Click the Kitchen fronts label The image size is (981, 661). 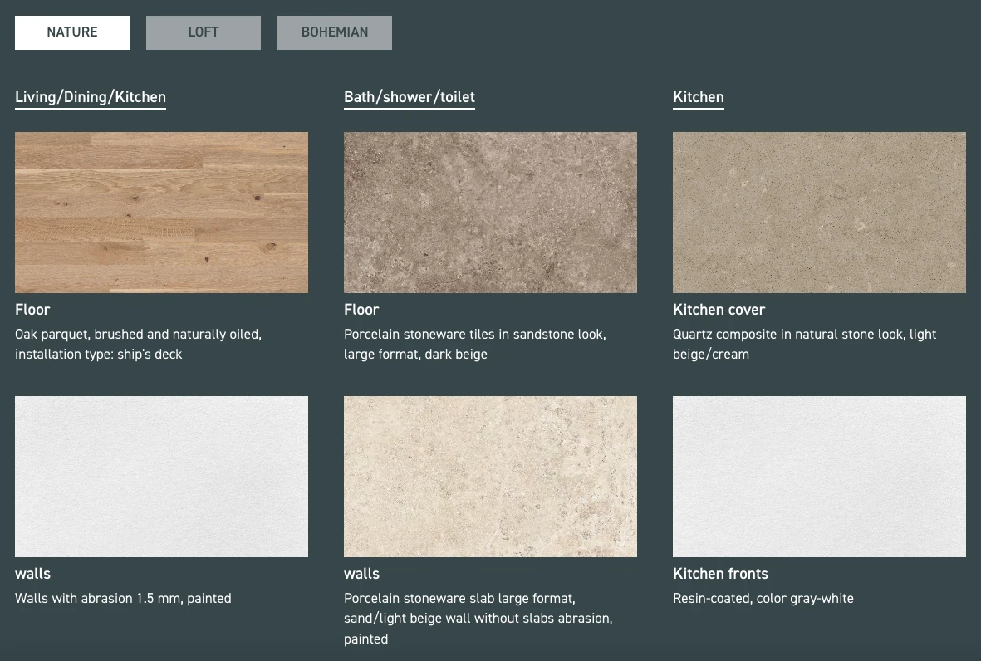click(720, 574)
